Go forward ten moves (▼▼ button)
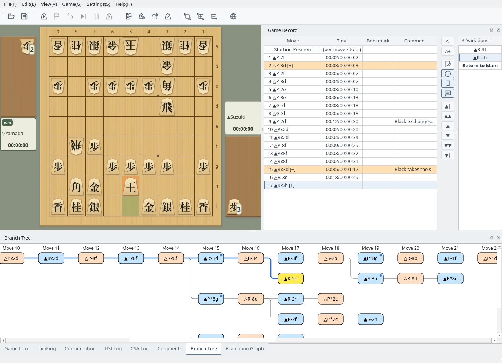 tap(448, 146)
